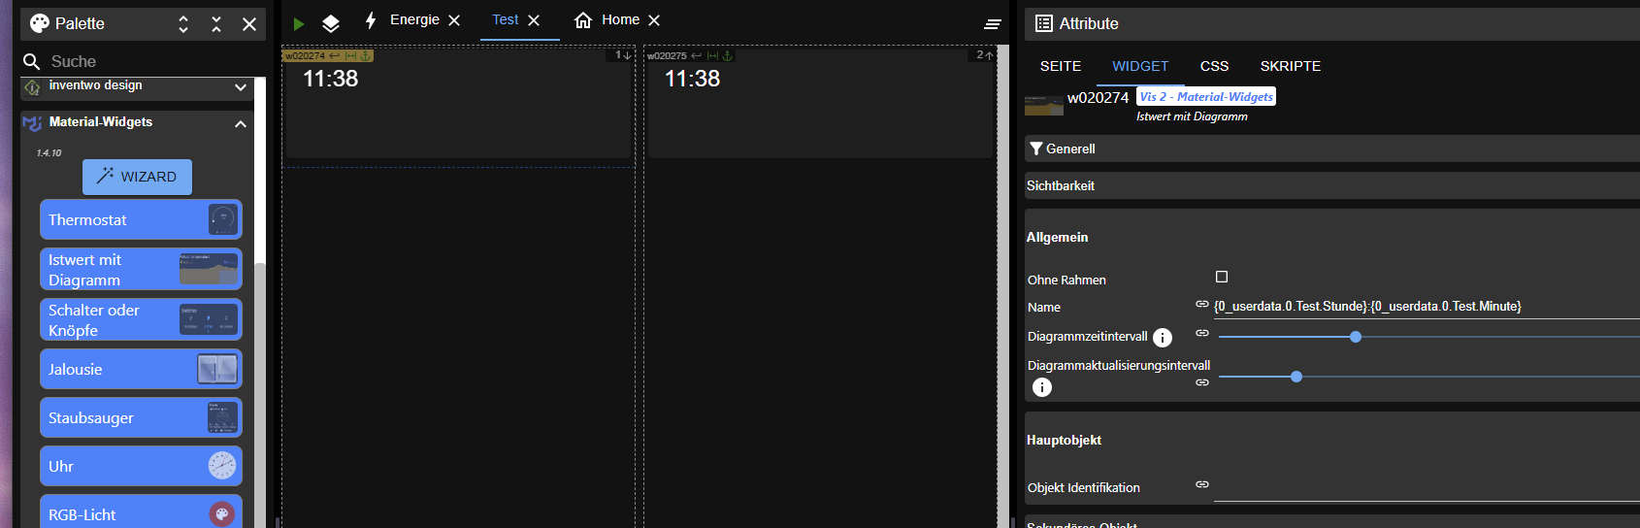This screenshot has height=528, width=1640.
Task: Collapse the Material-Widgets group
Action: (241, 123)
